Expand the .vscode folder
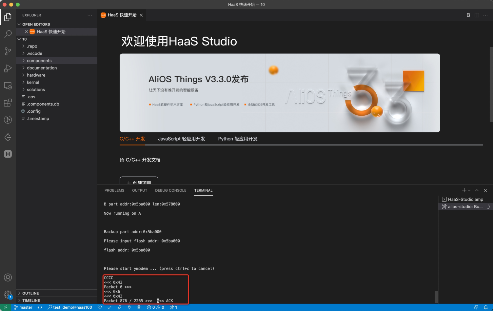This screenshot has width=493, height=311. tap(56, 53)
